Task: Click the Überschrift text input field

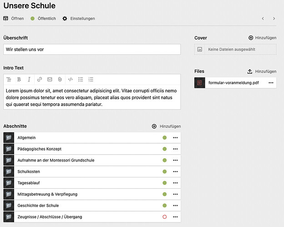Action: tap(91, 49)
